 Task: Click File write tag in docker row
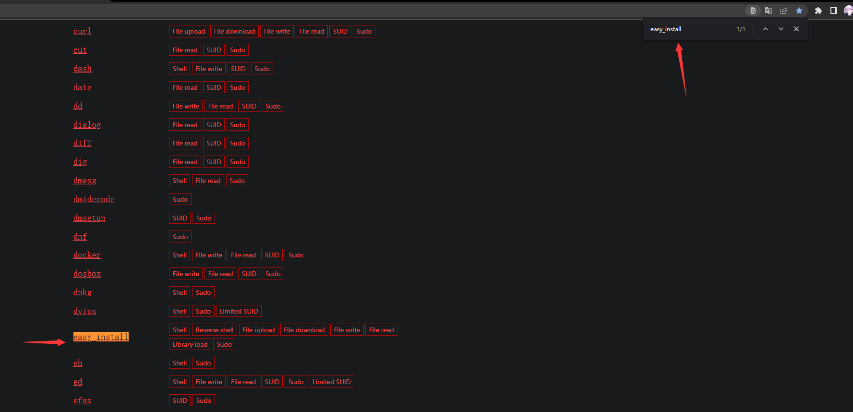pos(209,255)
